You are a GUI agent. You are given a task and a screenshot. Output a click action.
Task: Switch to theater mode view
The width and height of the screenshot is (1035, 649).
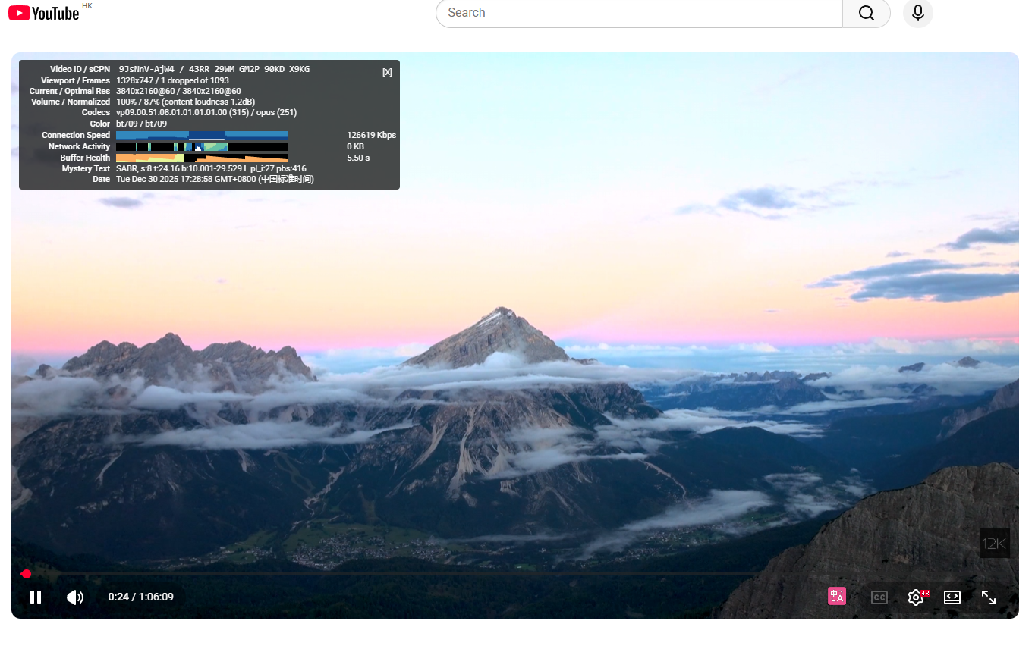tap(952, 597)
